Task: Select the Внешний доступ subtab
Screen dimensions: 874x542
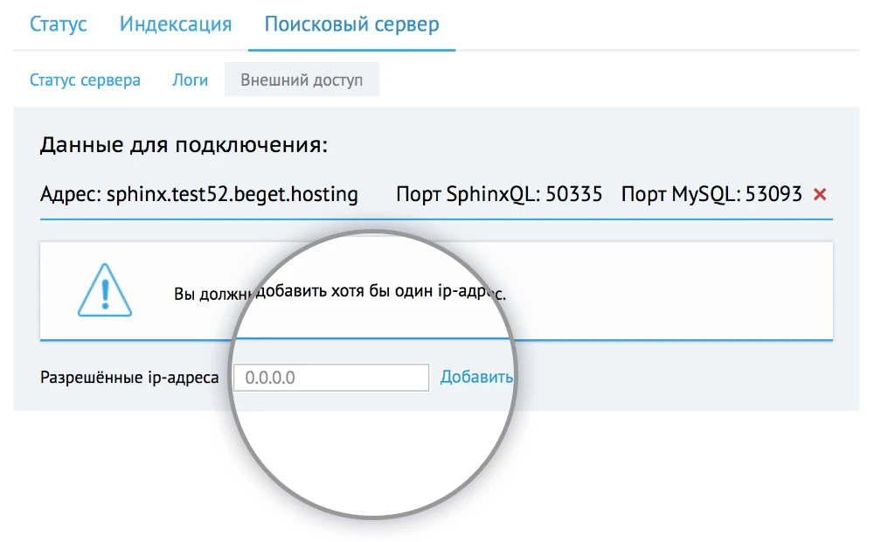Action: (302, 79)
